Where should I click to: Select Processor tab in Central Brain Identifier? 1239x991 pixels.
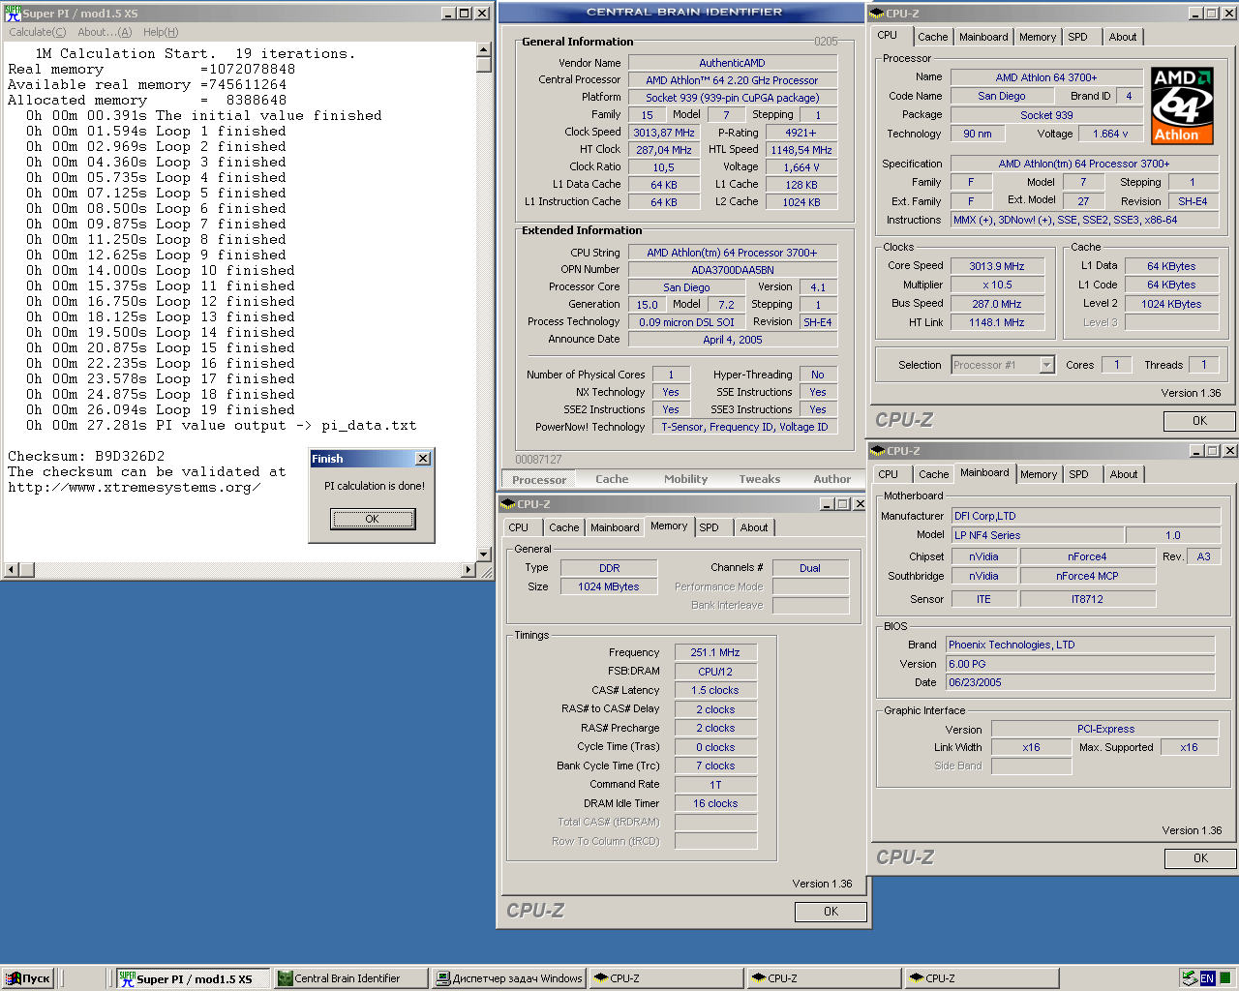(539, 480)
